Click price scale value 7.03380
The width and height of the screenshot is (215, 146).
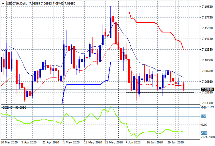(x=207, y=103)
